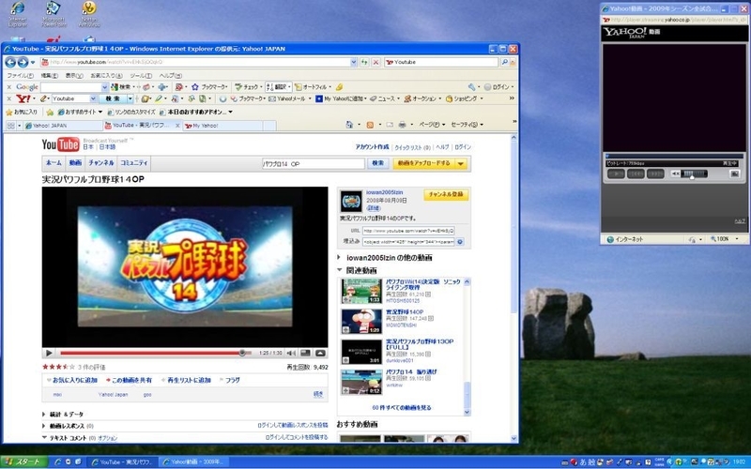The width and height of the screenshot is (751, 469).
Task: Collapse the 関連動画 section
Action: [340, 270]
